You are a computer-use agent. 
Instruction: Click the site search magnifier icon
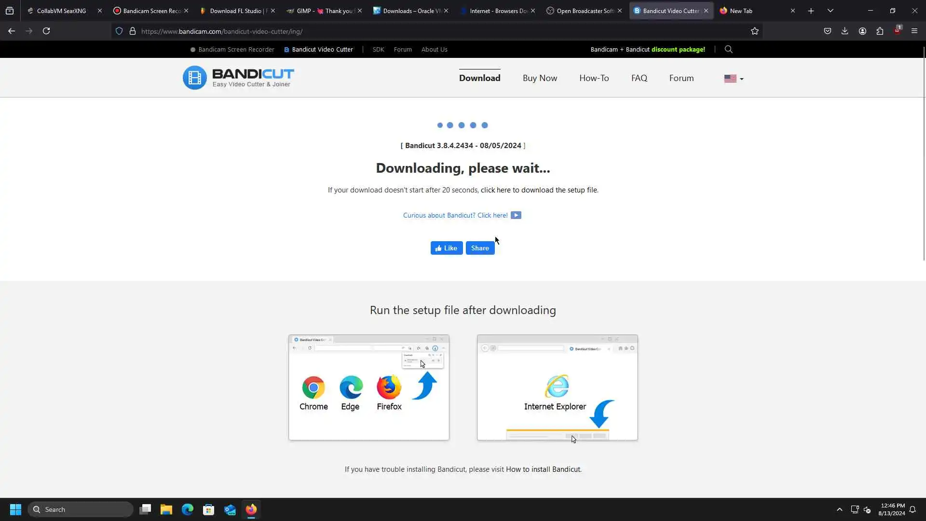tap(728, 49)
